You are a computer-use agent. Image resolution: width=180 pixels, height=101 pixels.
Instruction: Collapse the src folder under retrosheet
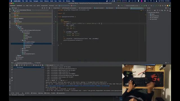coord(15,25)
